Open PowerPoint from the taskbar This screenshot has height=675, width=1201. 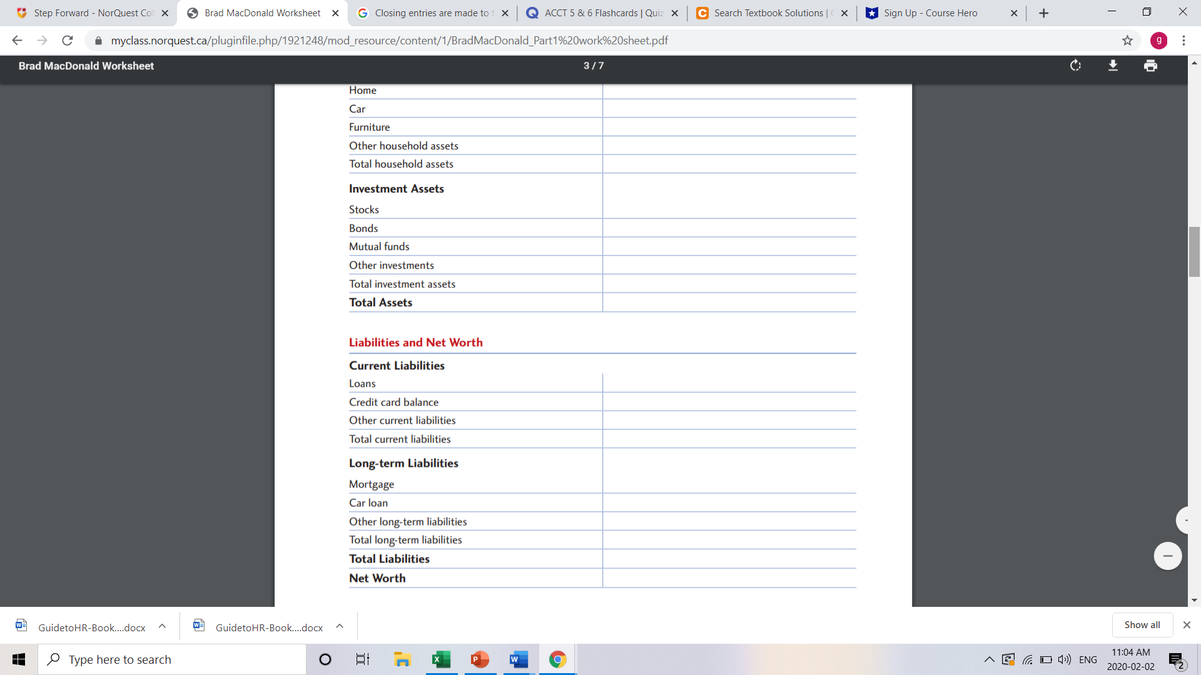480,659
